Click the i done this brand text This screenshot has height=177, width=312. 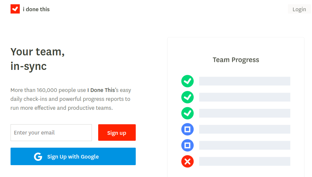[x=36, y=9]
